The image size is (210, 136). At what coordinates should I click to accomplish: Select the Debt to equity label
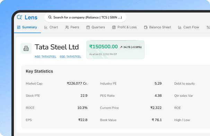pos(185,84)
